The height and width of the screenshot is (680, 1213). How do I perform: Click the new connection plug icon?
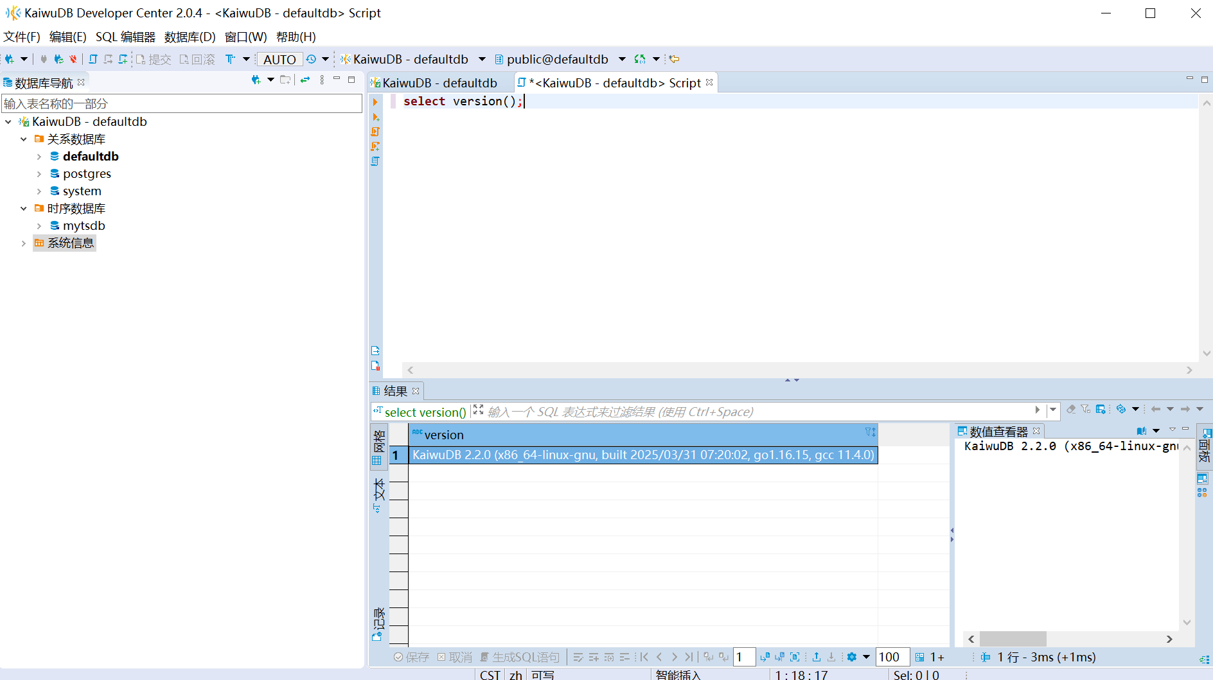click(10, 59)
